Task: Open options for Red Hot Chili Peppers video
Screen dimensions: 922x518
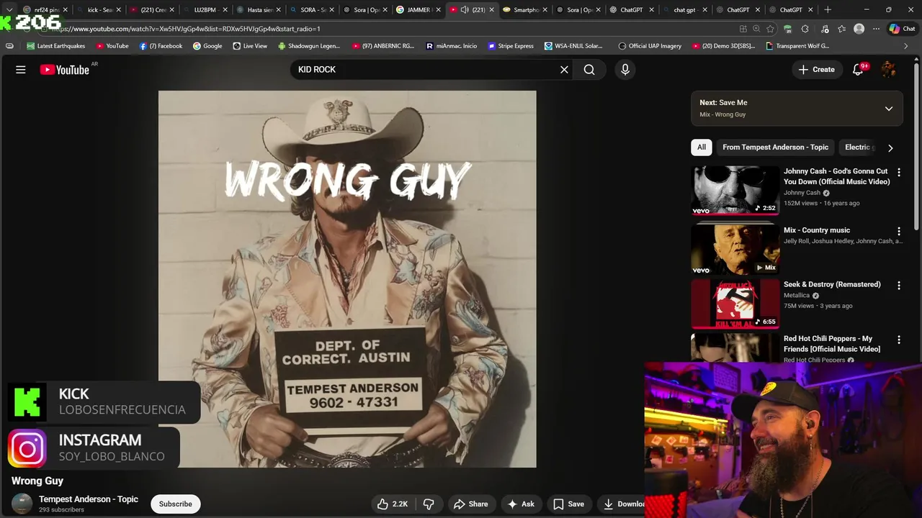Action: (x=899, y=340)
